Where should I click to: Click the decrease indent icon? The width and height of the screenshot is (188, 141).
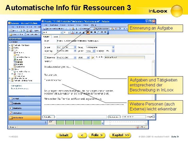[102, 32]
